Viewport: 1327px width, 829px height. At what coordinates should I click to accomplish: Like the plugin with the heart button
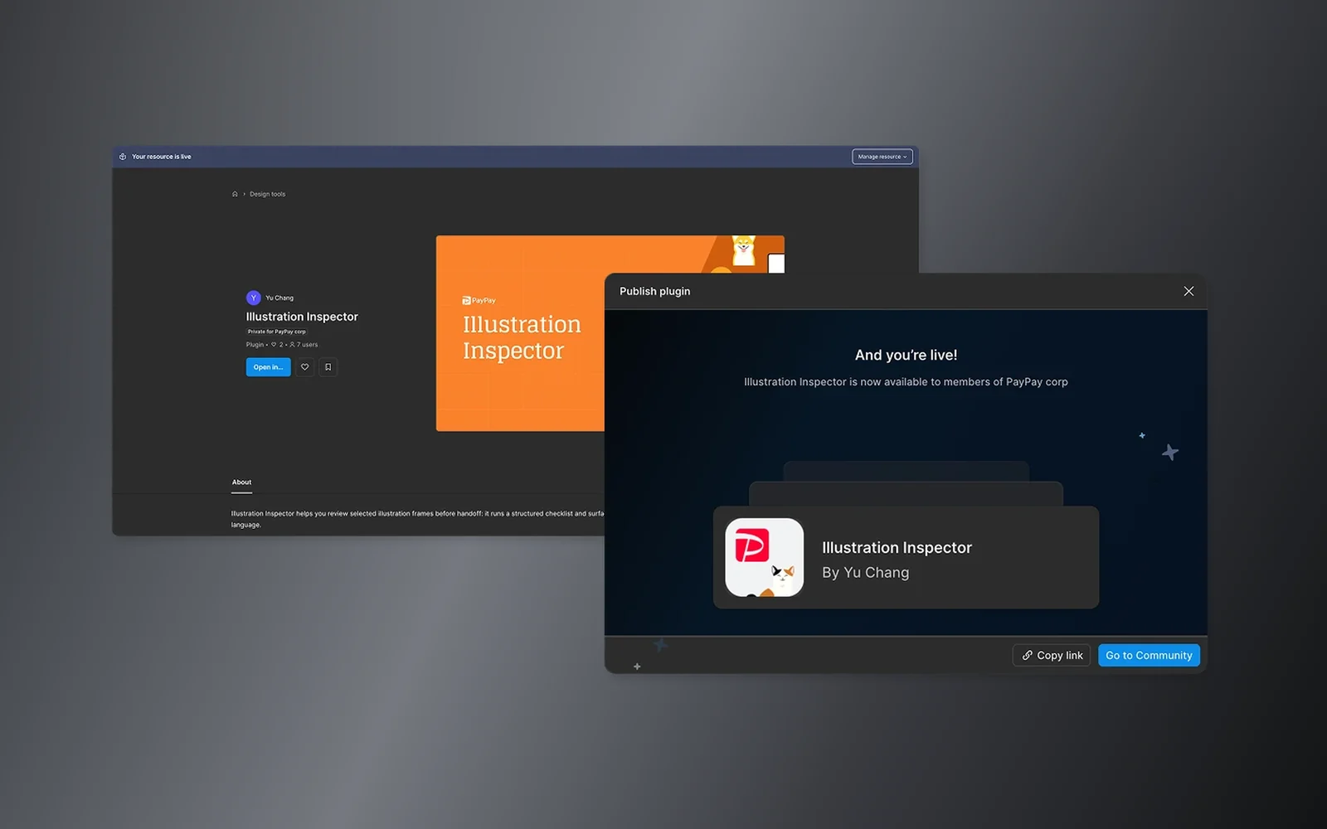305,367
